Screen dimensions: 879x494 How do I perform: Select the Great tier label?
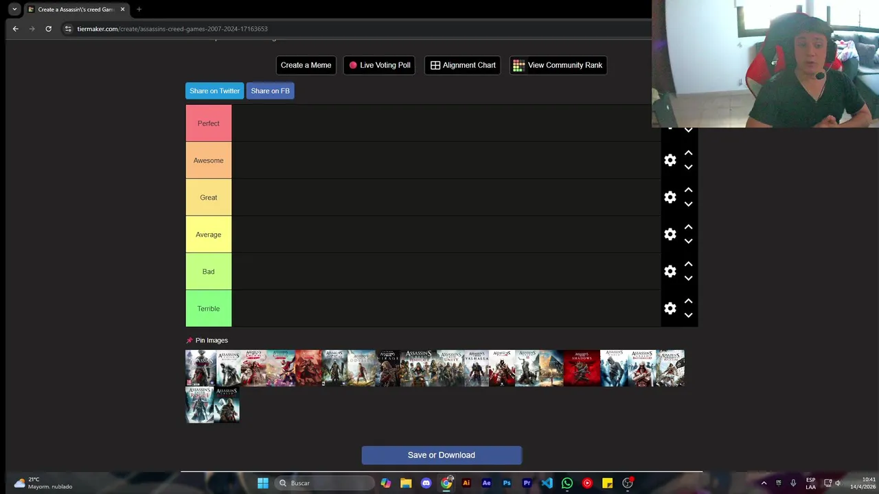(209, 198)
